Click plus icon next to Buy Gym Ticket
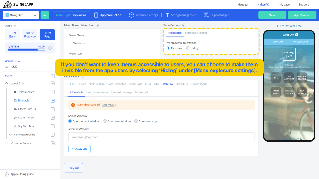This screenshot has width=319, height=179. [x=52, y=126]
